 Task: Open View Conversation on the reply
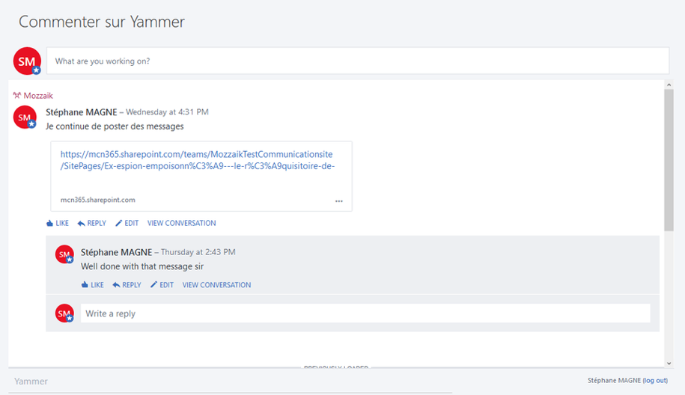pos(216,284)
